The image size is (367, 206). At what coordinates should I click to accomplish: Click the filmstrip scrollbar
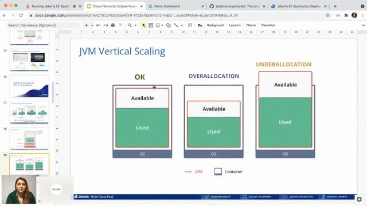point(53,92)
